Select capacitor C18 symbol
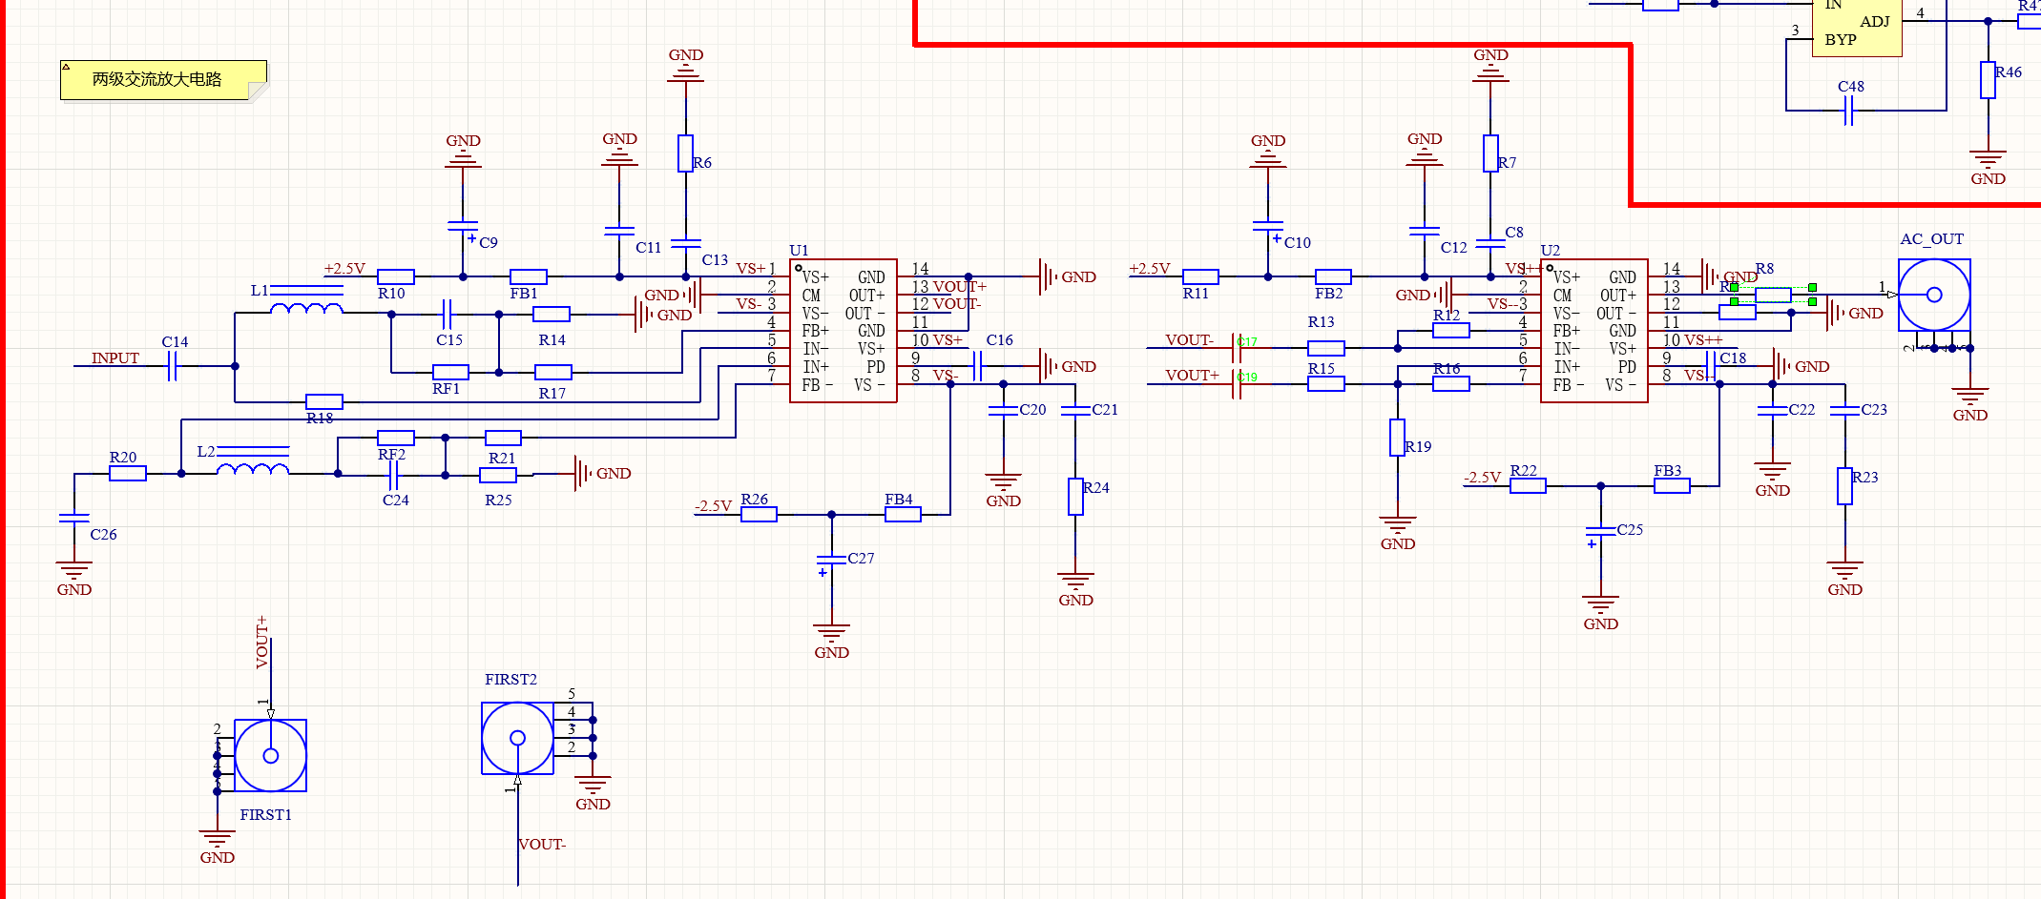2041x899 pixels. point(1711,366)
